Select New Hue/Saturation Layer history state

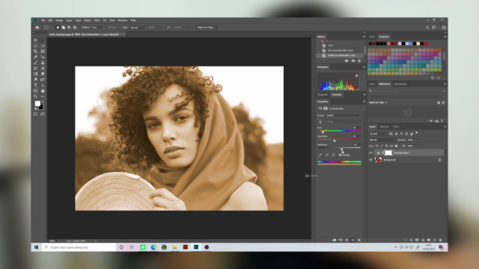(x=340, y=50)
